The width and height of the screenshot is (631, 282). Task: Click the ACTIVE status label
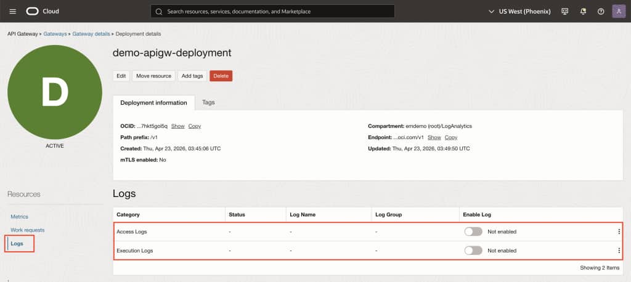[x=55, y=146]
